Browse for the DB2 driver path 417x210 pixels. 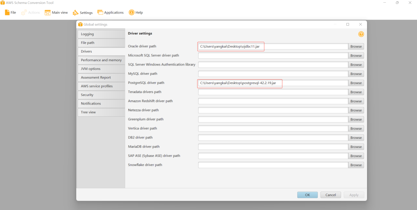tap(356, 138)
